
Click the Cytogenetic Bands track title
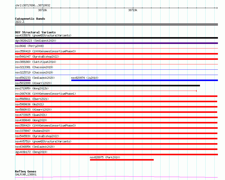pyautogui.click(x=30, y=19)
